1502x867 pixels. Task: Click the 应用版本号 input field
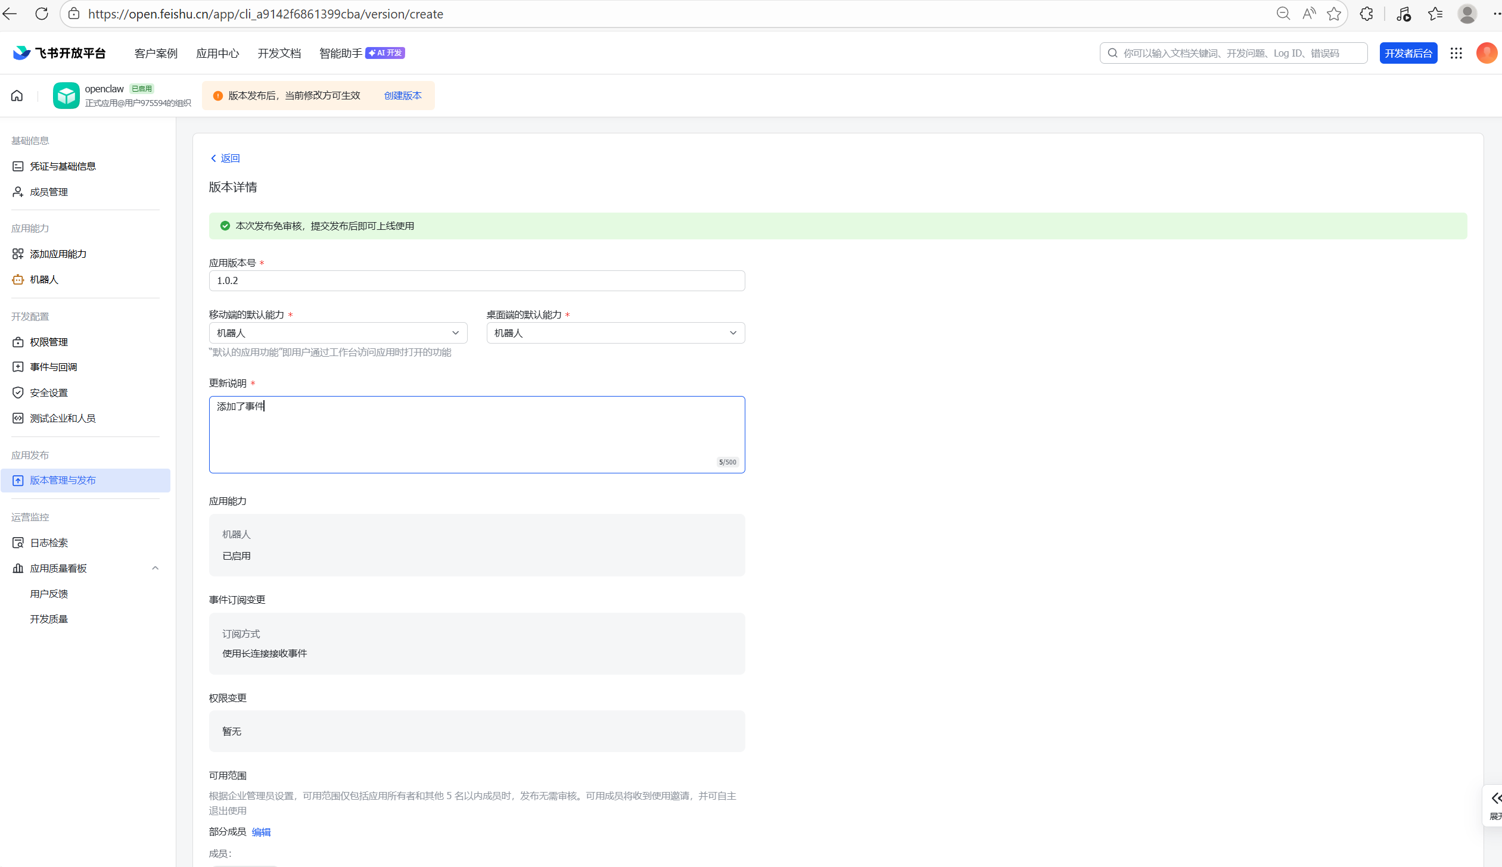pos(477,280)
